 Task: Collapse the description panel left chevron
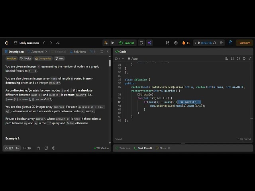click(x=108, y=51)
